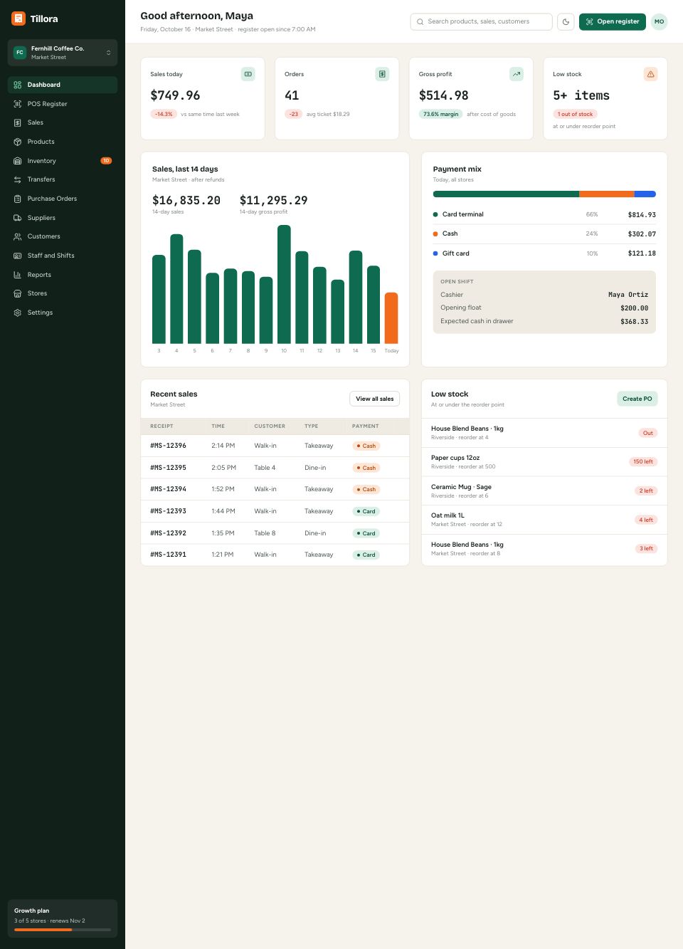Select receipt #MS-12391 row
Screen dimensions: 683x949
275,555
